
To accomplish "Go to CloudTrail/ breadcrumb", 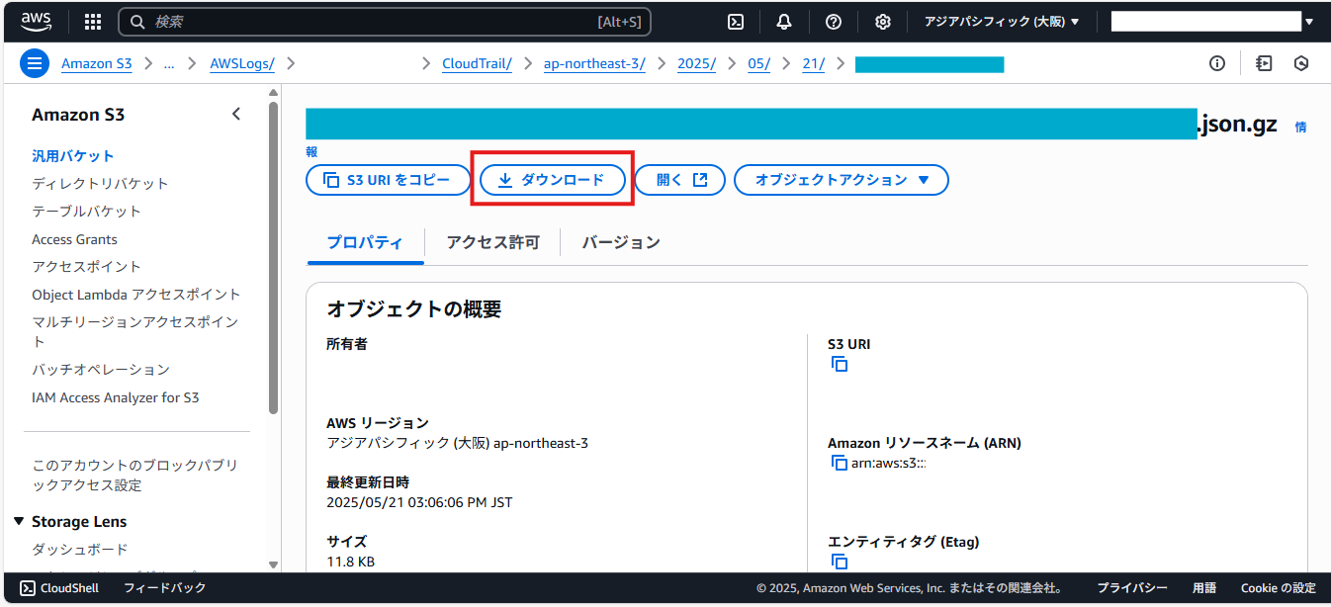I will pyautogui.click(x=477, y=63).
